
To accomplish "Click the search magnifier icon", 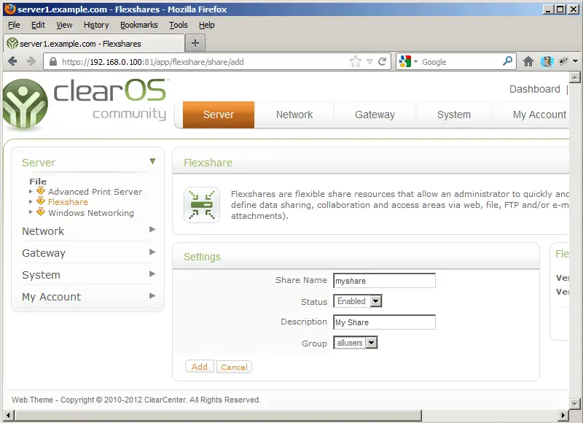I will [507, 61].
